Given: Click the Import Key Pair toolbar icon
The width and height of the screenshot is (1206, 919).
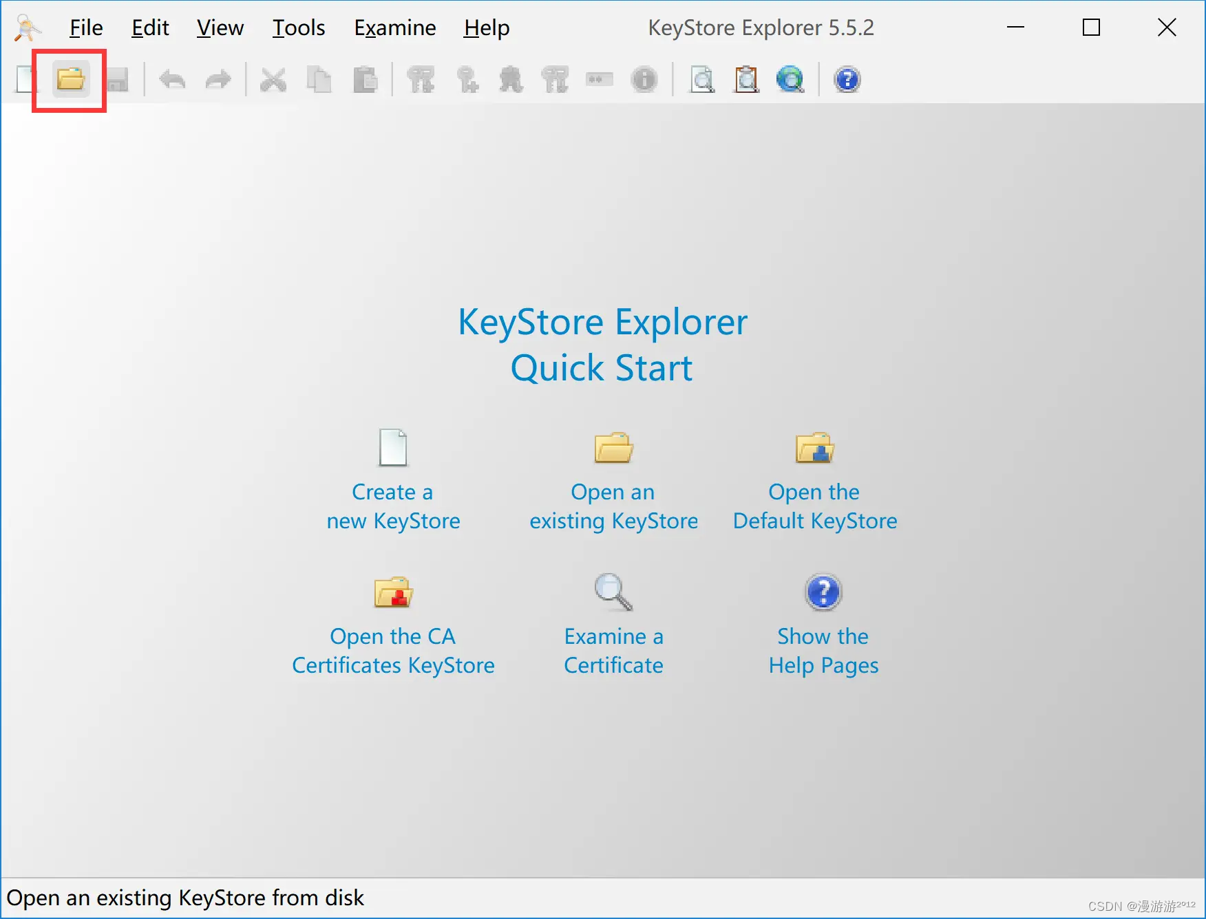Looking at the screenshot, I should (x=555, y=80).
